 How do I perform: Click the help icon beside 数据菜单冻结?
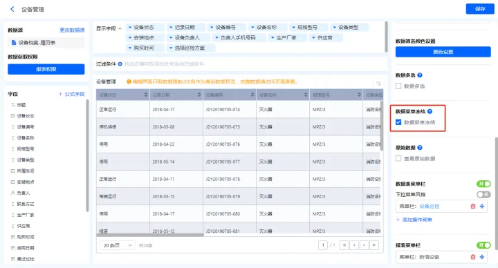tap(430, 111)
